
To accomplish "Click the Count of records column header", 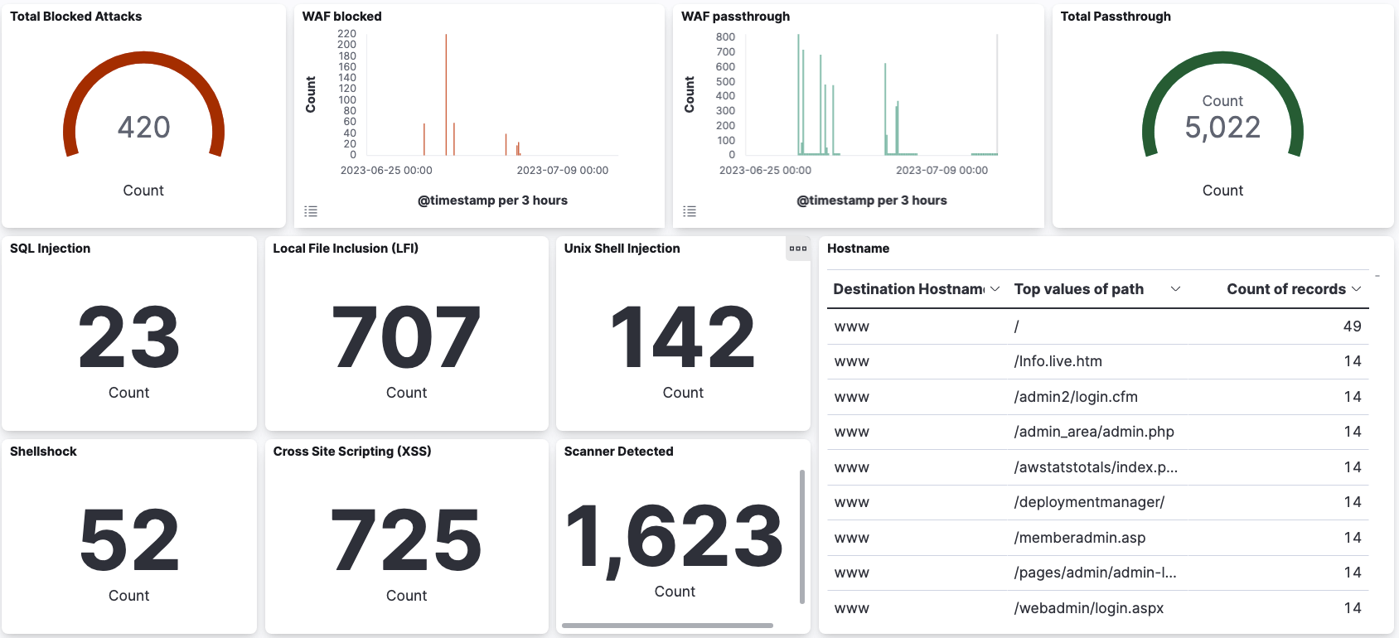I will 1286,289.
